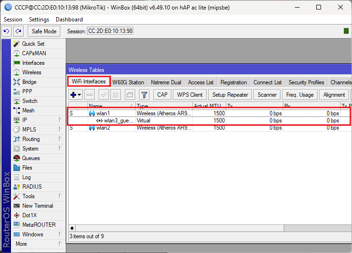Open PPP menu entry
Screen dimensions: 352x253
[x=38, y=91]
